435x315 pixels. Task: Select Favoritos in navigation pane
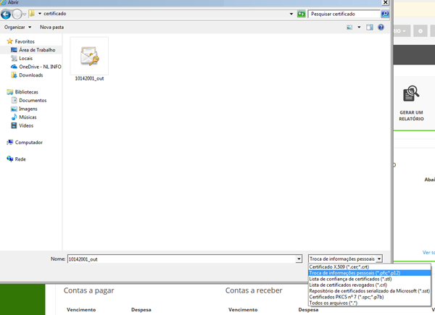tap(21, 41)
